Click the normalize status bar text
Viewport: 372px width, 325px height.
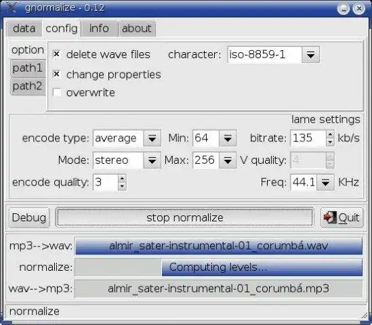[x=35, y=311]
